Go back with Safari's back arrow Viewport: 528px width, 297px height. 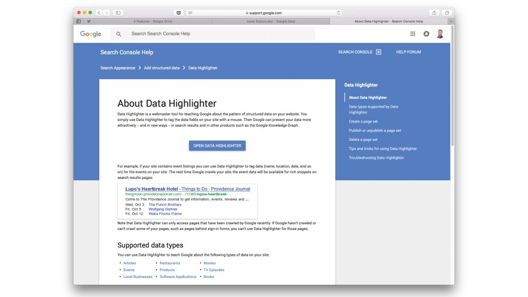pos(99,13)
